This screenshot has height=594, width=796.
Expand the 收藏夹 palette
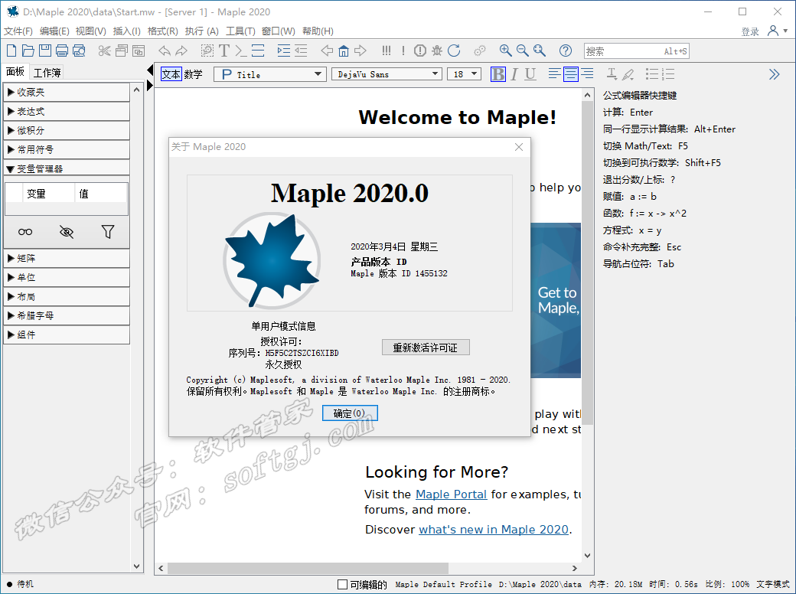click(67, 93)
